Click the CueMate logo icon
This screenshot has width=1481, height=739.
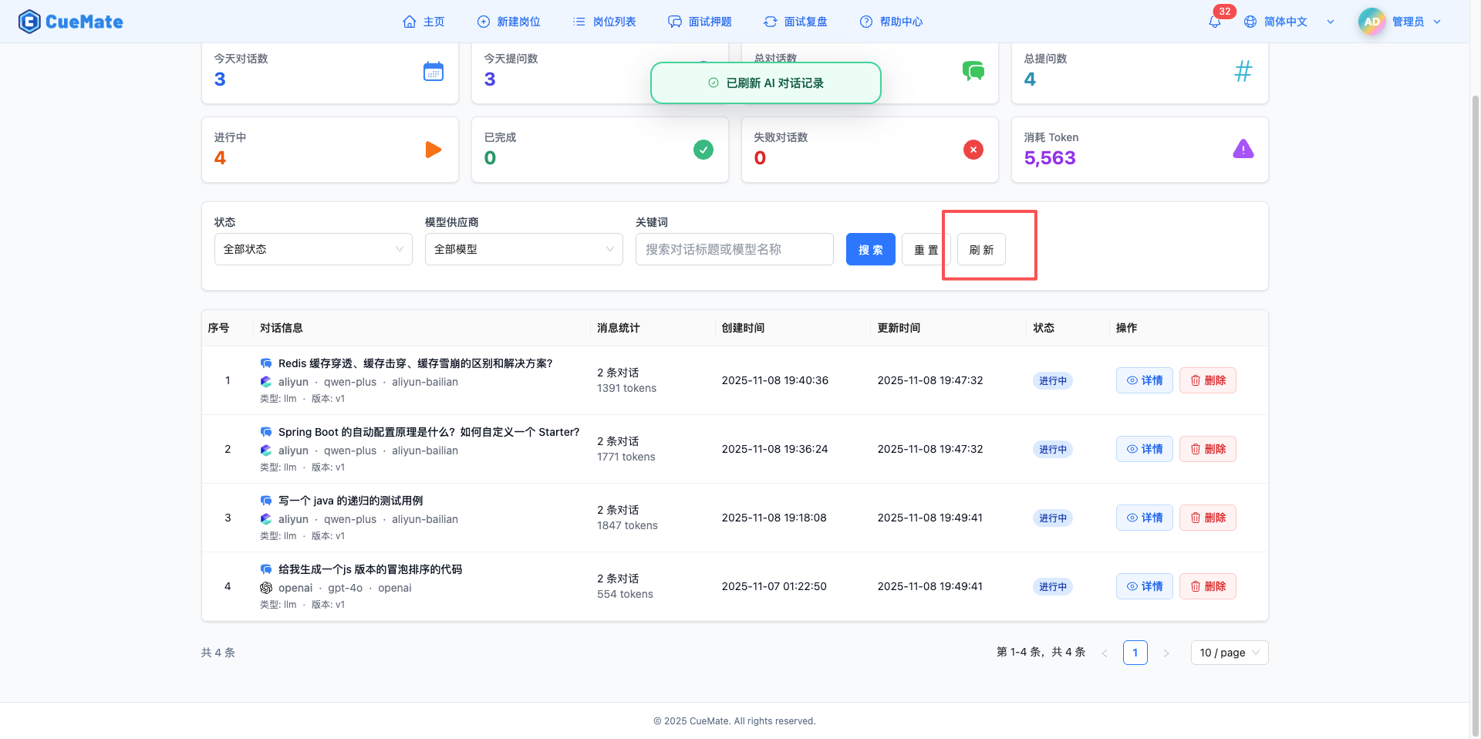pyautogui.click(x=29, y=22)
